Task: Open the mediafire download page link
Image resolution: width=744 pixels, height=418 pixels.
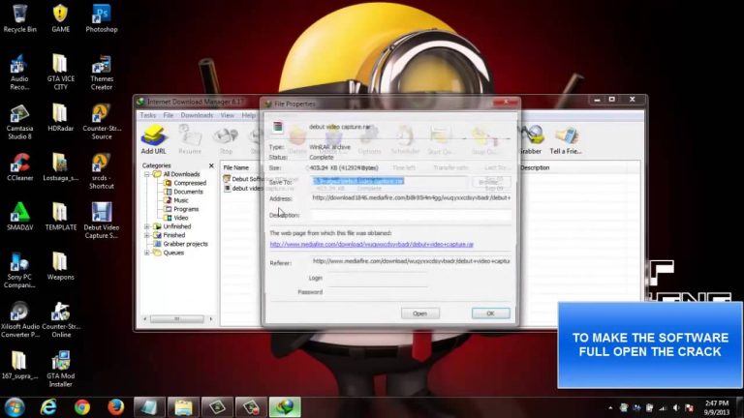Action: (372, 245)
